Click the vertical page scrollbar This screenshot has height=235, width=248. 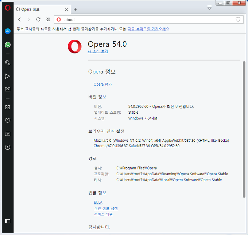[x=244, y=129]
